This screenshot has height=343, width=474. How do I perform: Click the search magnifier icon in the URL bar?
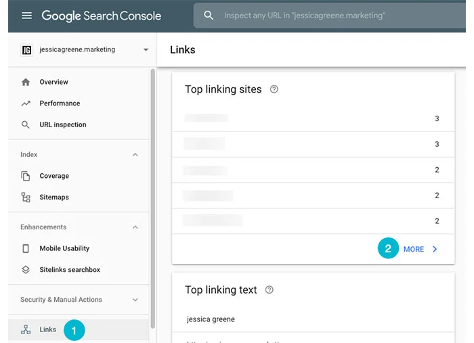(209, 16)
